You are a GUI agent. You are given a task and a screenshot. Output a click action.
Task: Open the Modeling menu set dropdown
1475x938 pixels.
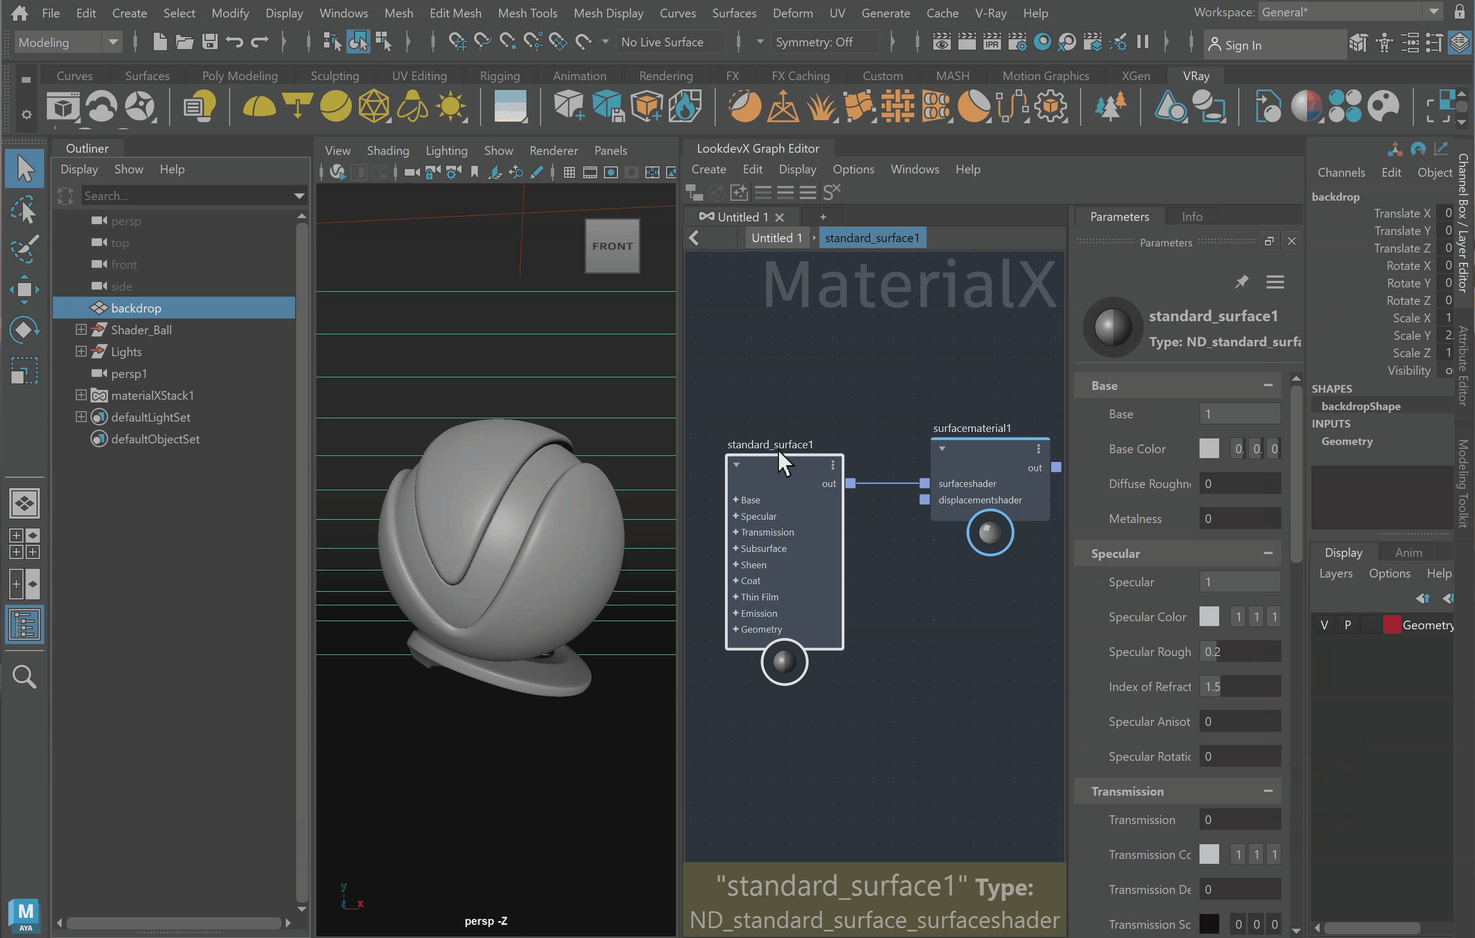pos(68,42)
